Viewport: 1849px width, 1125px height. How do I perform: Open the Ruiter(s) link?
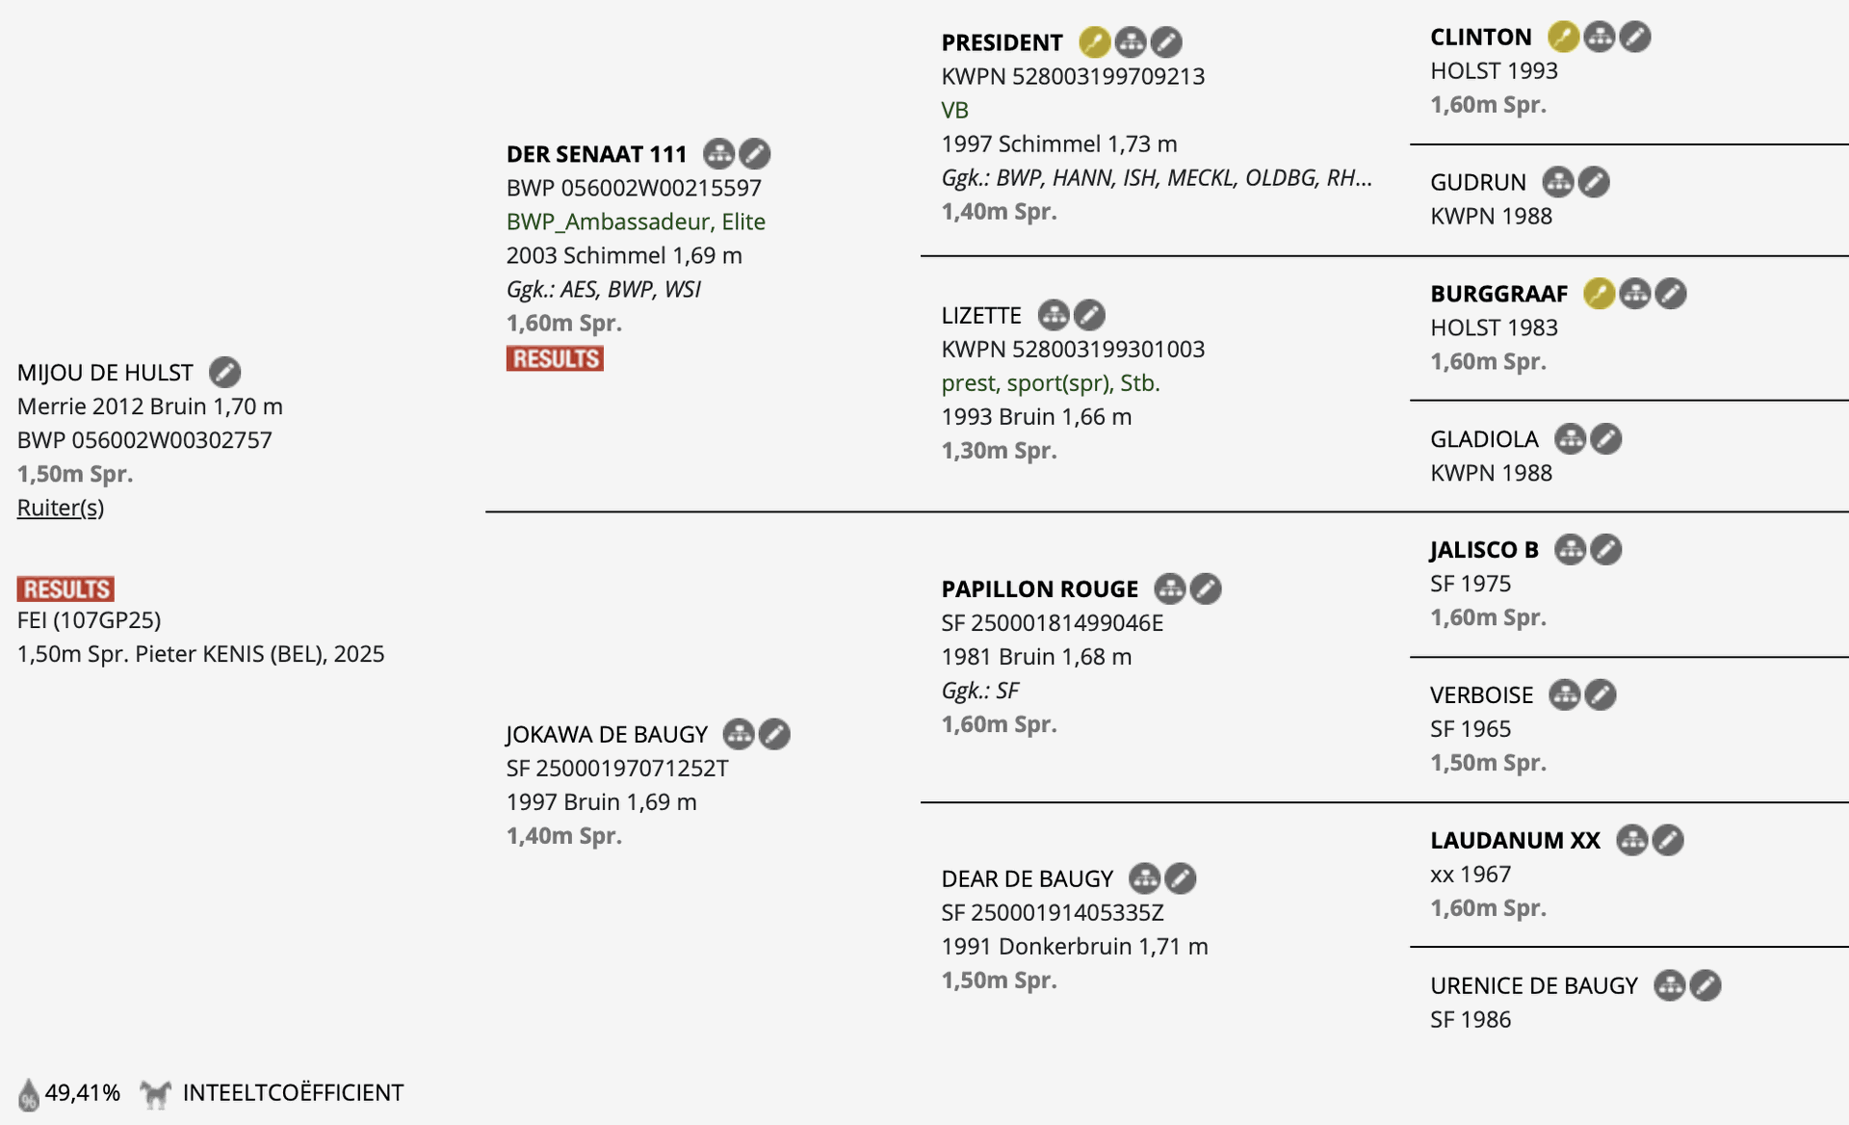click(x=61, y=508)
